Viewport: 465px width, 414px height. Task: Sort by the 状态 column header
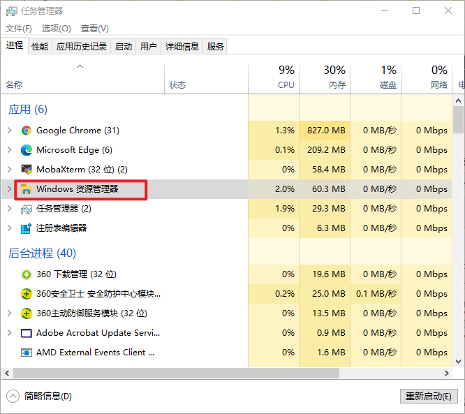[x=206, y=79]
